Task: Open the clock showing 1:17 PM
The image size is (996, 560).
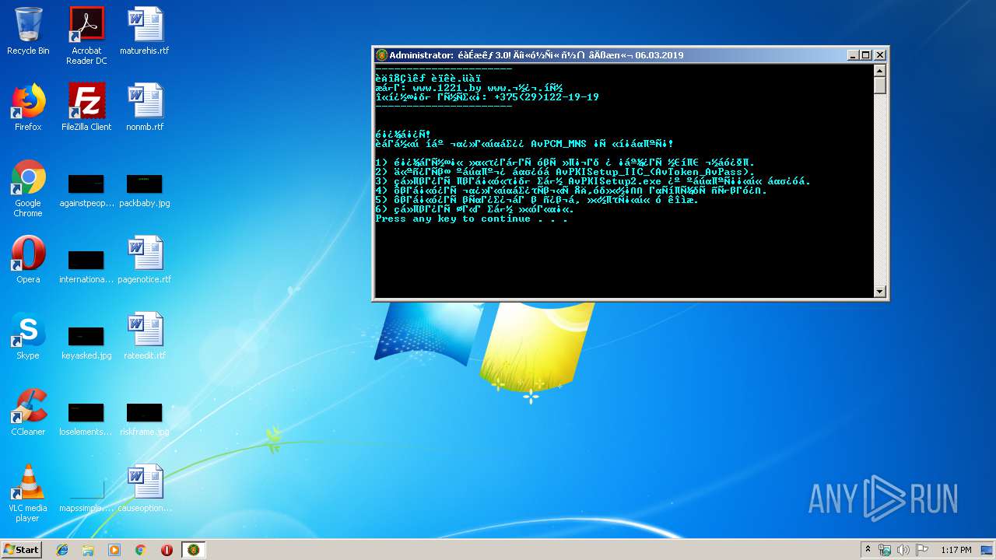Action: (x=956, y=550)
